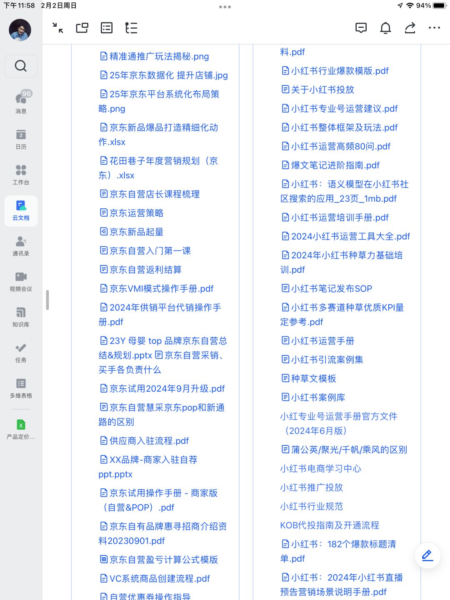The height and width of the screenshot is (600, 450).
Task: Open 小红书引流案例集 document
Action: coord(322,359)
